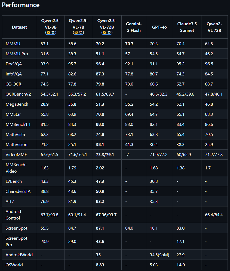Select the Qwen2.5-VL-7B header text

[x=78, y=24]
